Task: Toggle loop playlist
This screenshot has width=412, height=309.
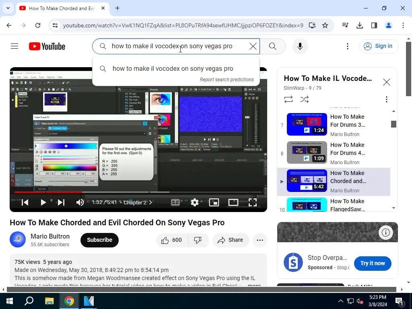Action: click(288, 99)
